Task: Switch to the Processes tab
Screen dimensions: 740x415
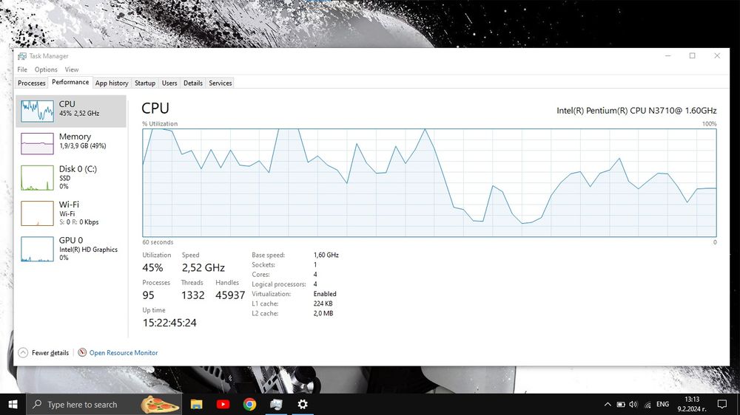Action: [x=32, y=83]
